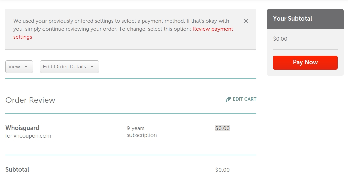Click the word settings in red link
The width and height of the screenshot is (348, 182).
click(x=23, y=37)
